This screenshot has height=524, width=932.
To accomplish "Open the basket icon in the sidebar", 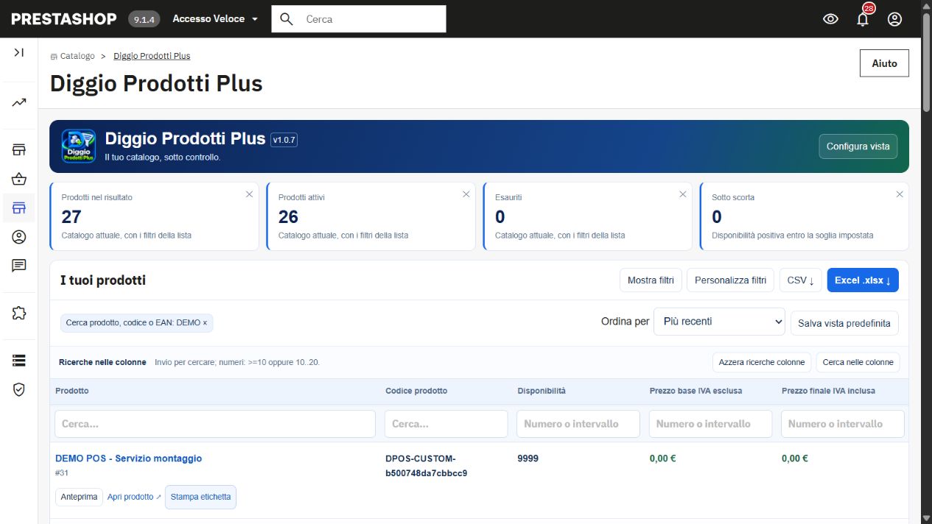I will (x=19, y=179).
